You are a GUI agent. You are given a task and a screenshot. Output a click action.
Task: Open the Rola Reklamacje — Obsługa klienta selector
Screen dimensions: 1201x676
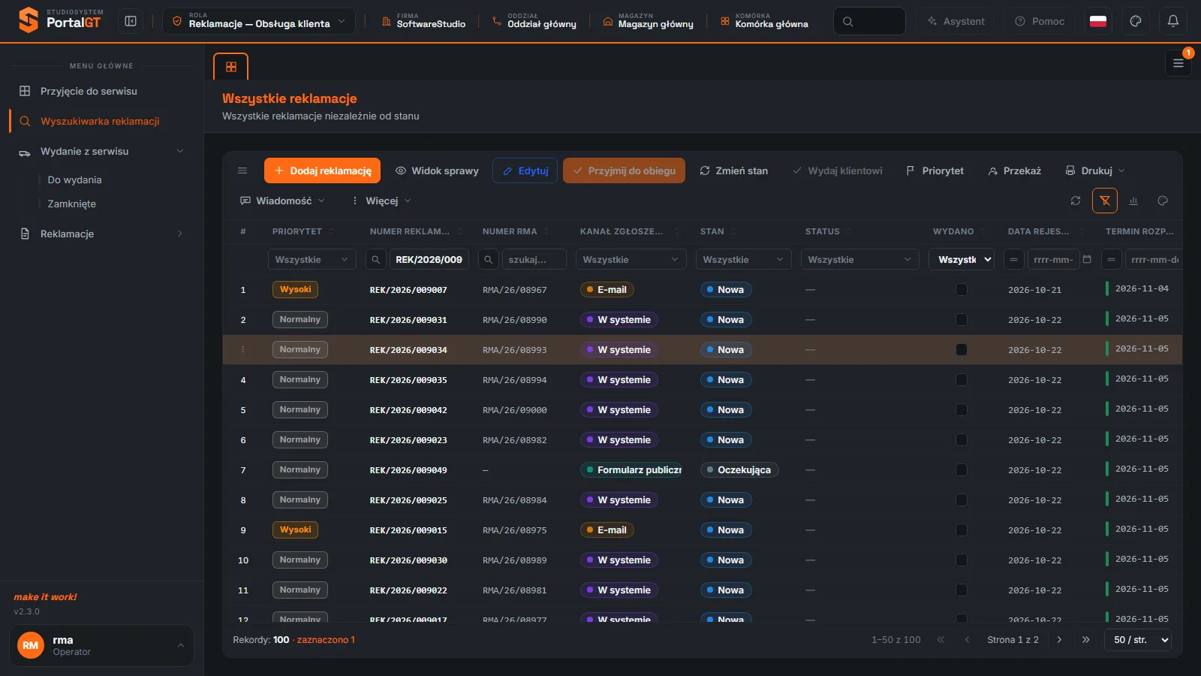pyautogui.click(x=259, y=21)
